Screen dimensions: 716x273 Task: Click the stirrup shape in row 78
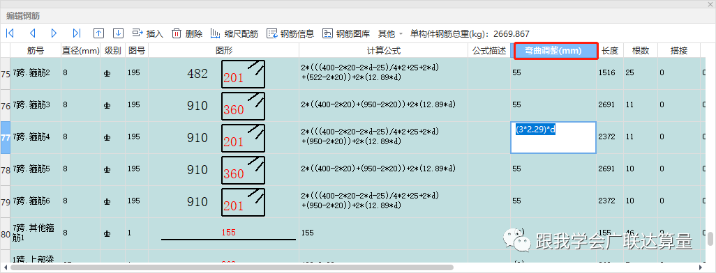point(244,169)
